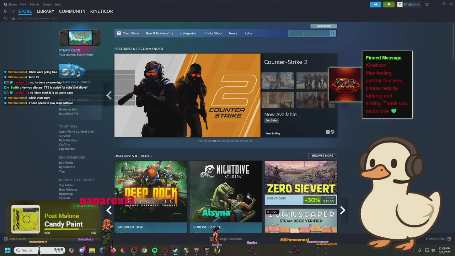Show next Discounts & Events page
This screenshot has height=256, width=455.
(x=343, y=210)
